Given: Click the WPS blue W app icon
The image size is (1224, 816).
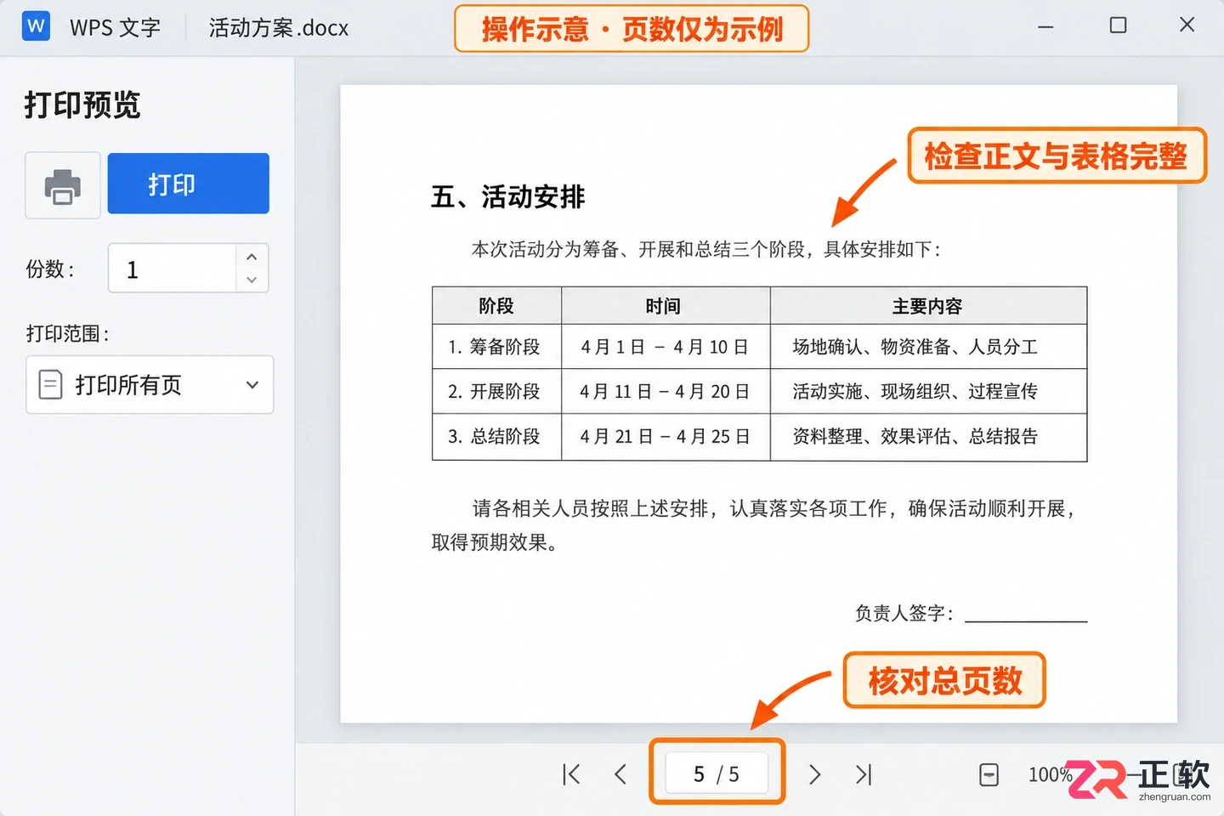Looking at the screenshot, I should (x=36, y=26).
